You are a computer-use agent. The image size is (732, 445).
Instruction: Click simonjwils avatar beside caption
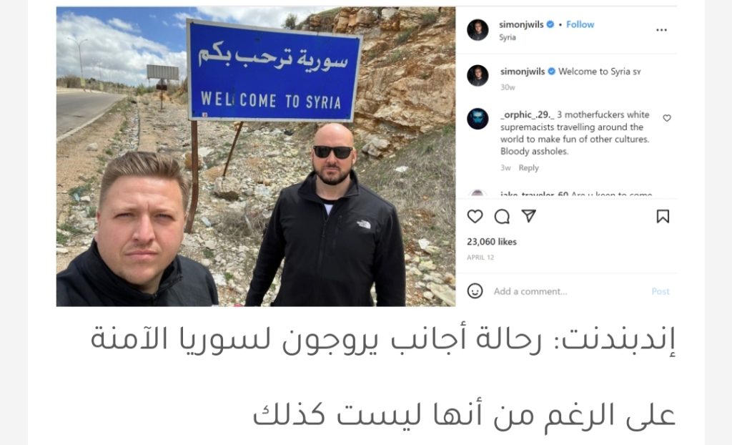point(478,75)
